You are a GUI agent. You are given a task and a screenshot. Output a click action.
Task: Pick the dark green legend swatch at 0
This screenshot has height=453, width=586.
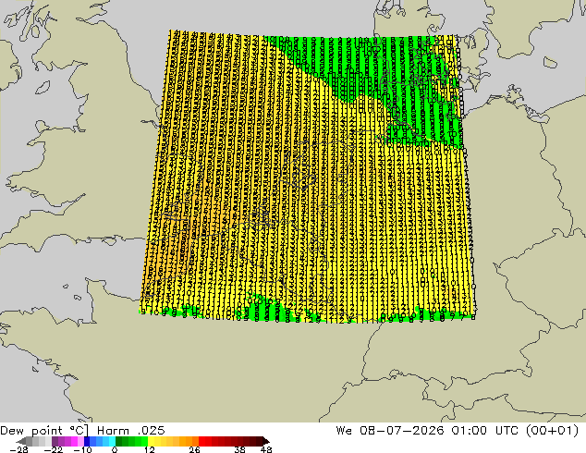(119, 441)
